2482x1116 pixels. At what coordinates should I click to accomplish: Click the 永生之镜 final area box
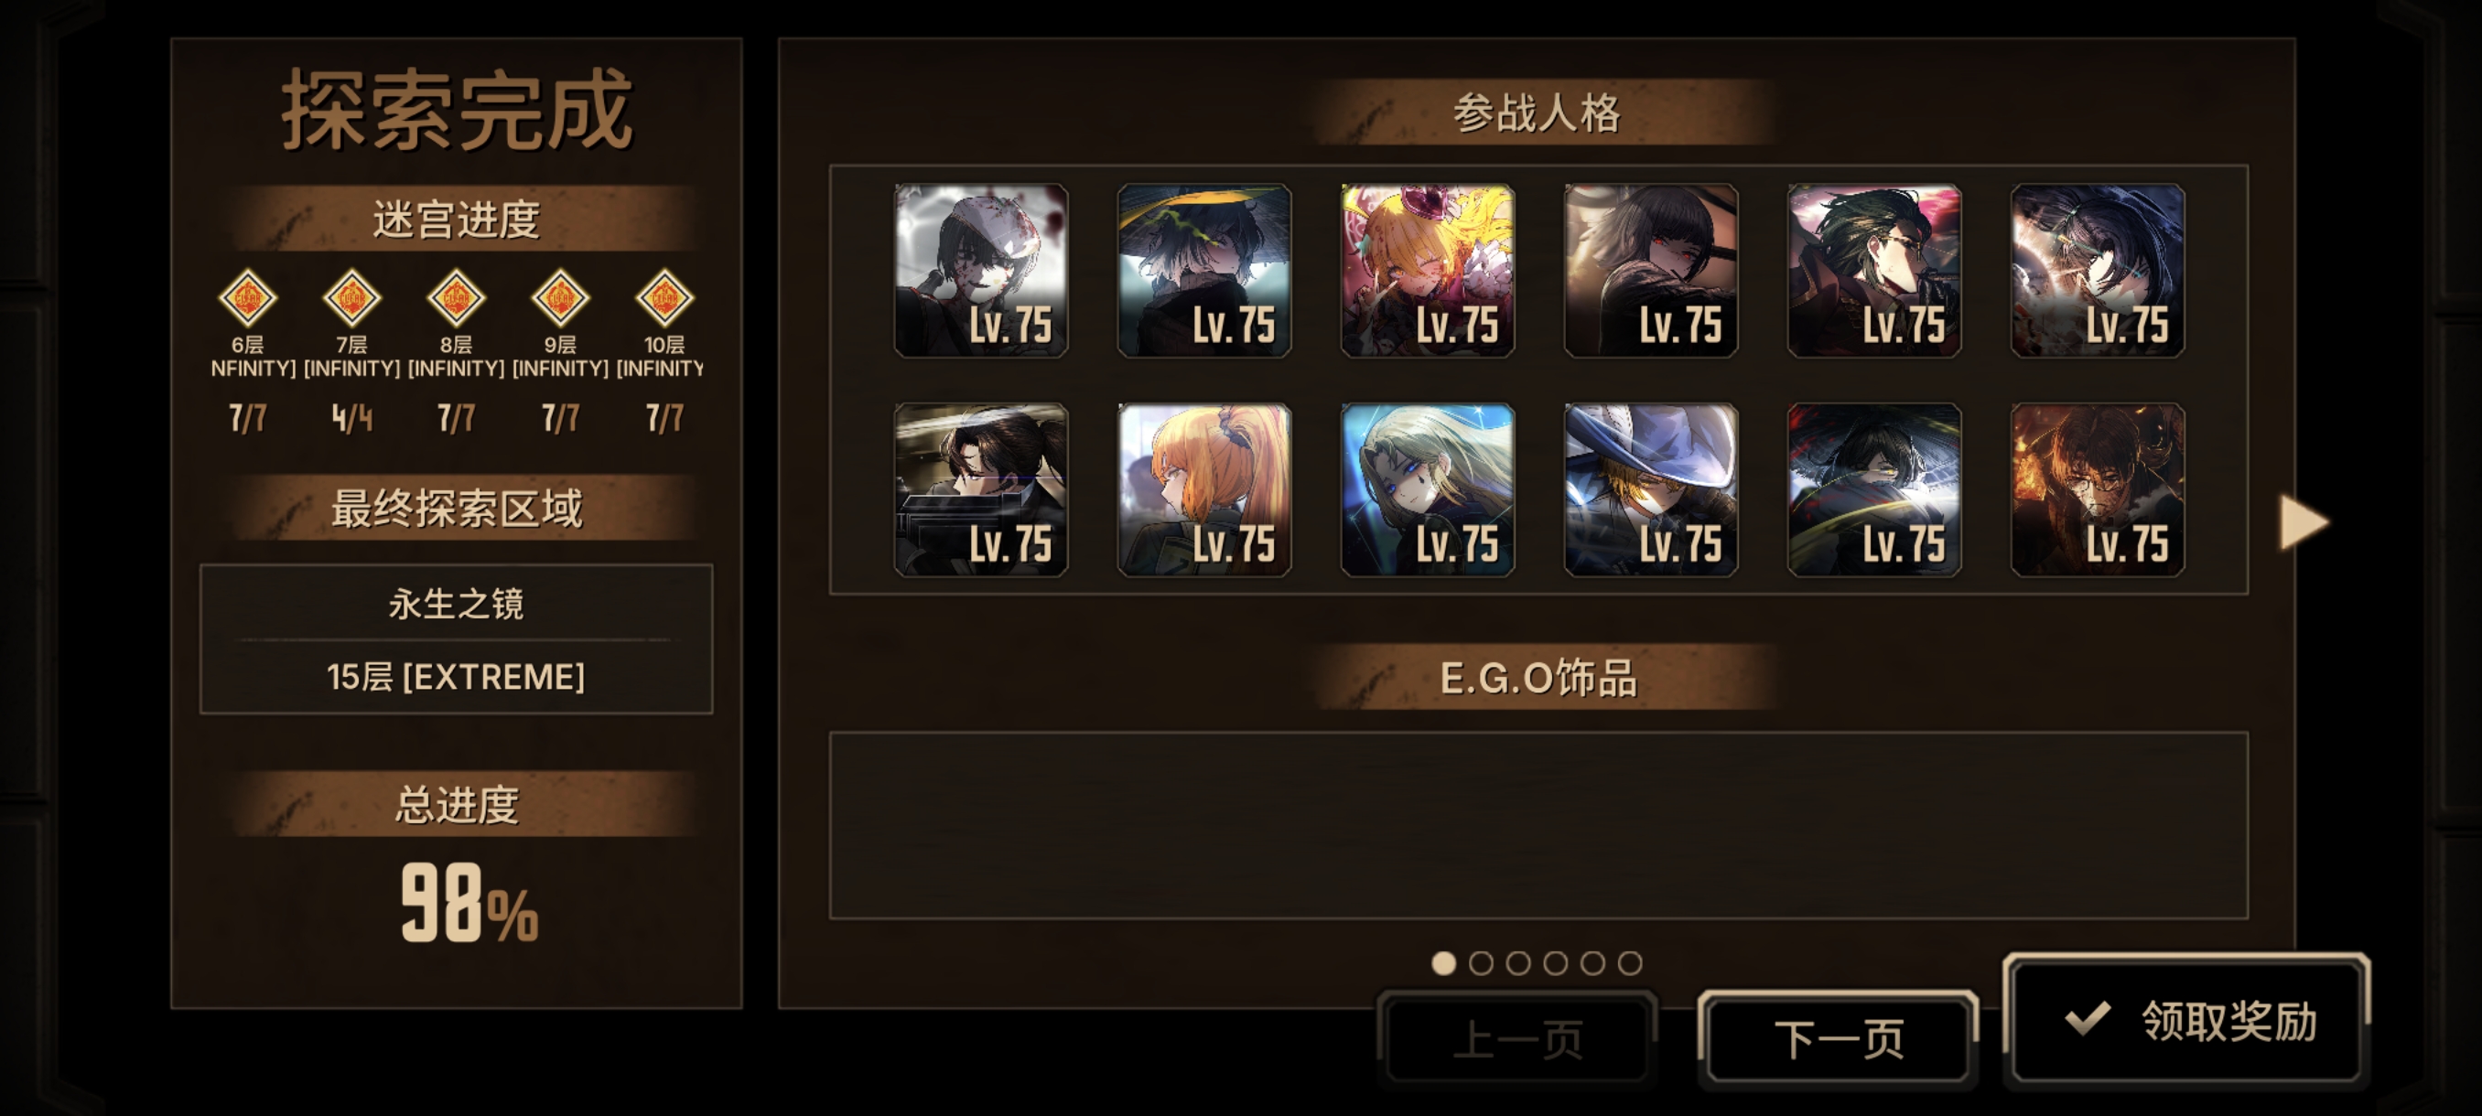[456, 638]
